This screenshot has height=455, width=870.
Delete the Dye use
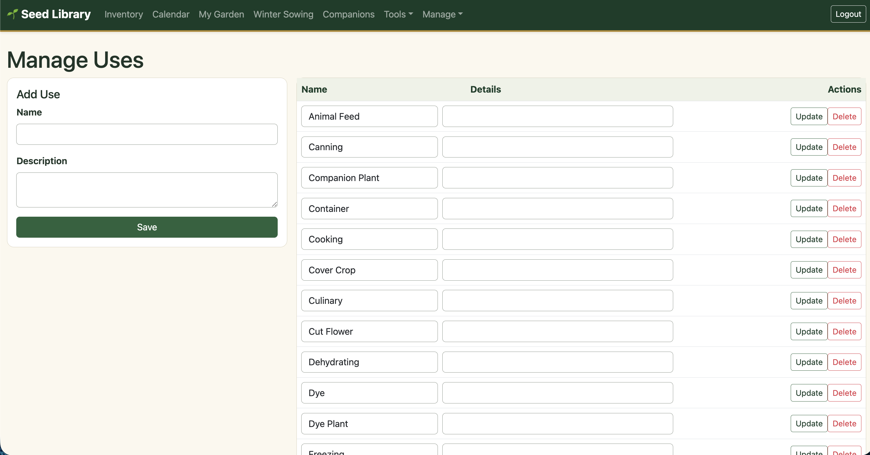pyautogui.click(x=844, y=393)
